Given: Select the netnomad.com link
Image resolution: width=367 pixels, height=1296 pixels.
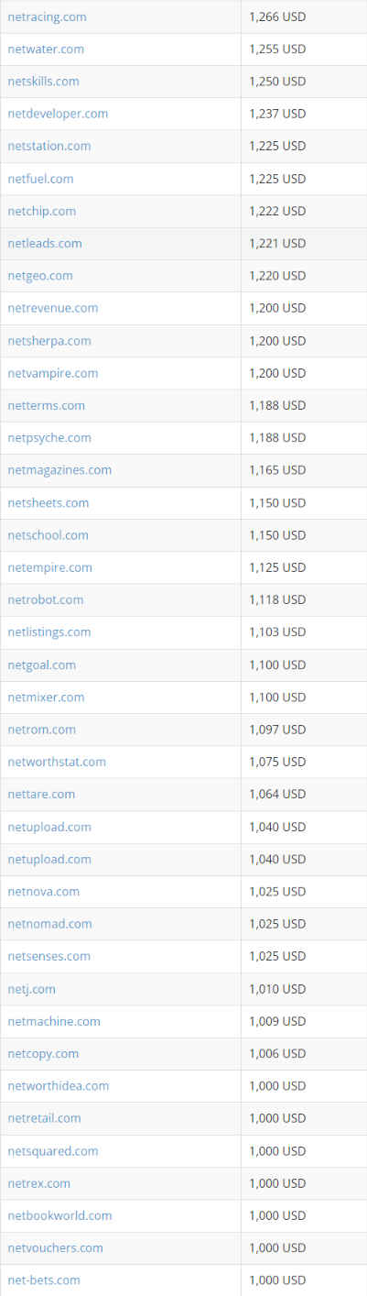Looking at the screenshot, I should pos(49,924).
